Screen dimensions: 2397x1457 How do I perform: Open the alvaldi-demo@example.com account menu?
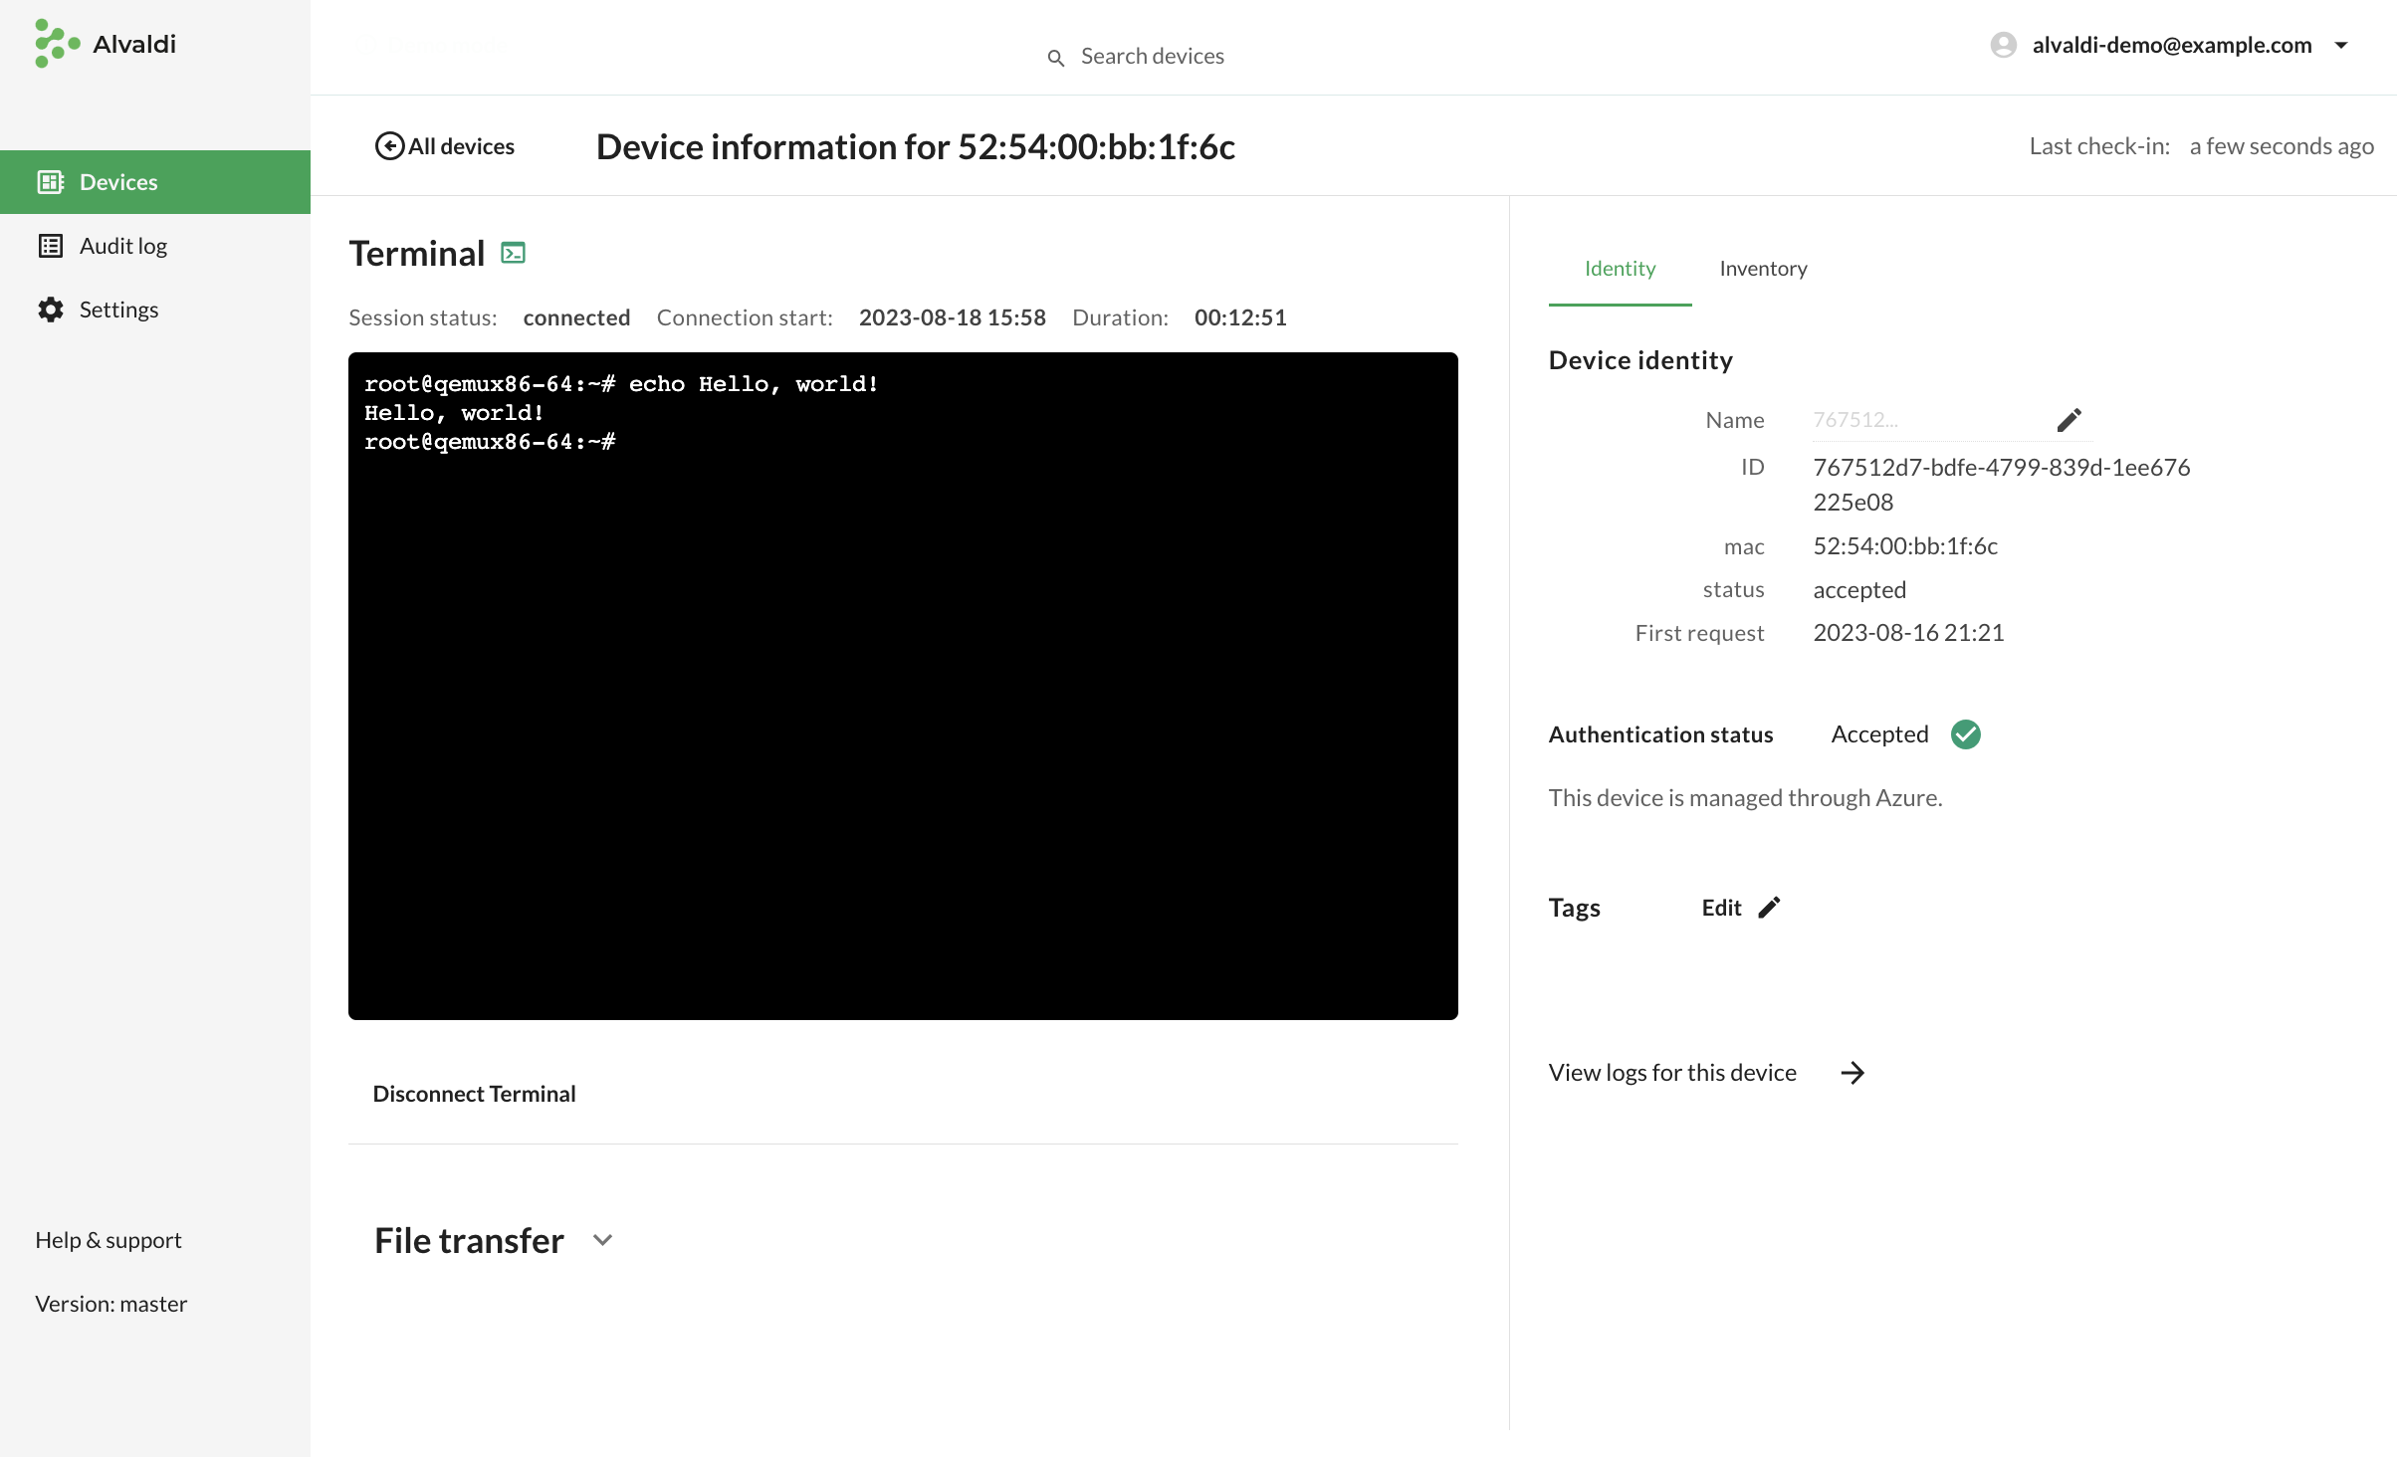coord(2171,45)
